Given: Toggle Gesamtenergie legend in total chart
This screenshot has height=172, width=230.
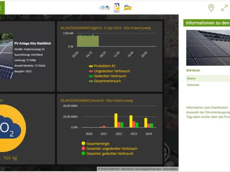Looking at the screenshot, I should point(96,143).
